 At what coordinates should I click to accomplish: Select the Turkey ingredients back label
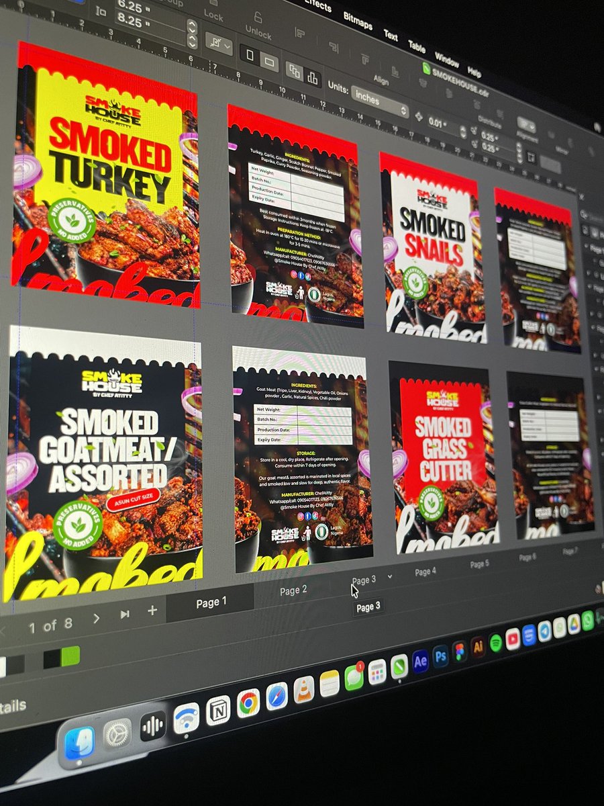[x=295, y=216]
